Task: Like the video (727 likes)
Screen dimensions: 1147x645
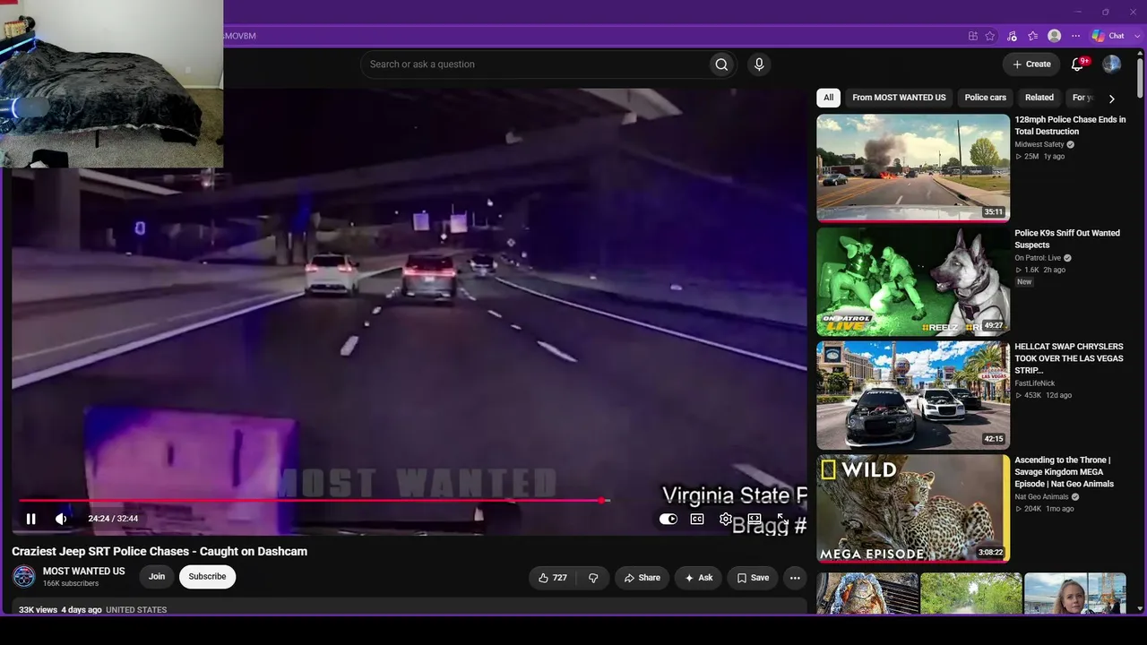Action: (552, 578)
